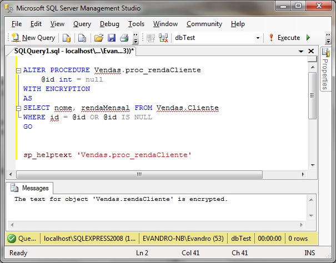Click the editor vertical scrollbar thumb
Image resolution: width=336 pixels, height=263 pixels.
(x=313, y=95)
